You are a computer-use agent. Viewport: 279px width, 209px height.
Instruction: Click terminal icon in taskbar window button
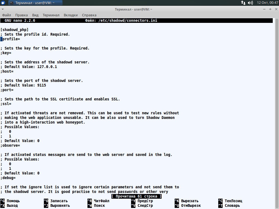(12, 3)
